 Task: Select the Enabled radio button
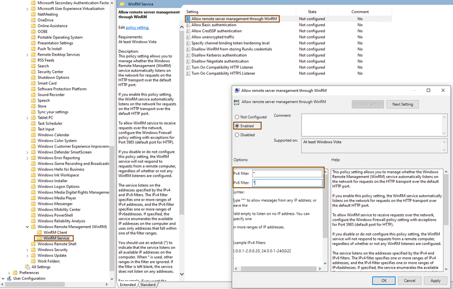coord(237,126)
